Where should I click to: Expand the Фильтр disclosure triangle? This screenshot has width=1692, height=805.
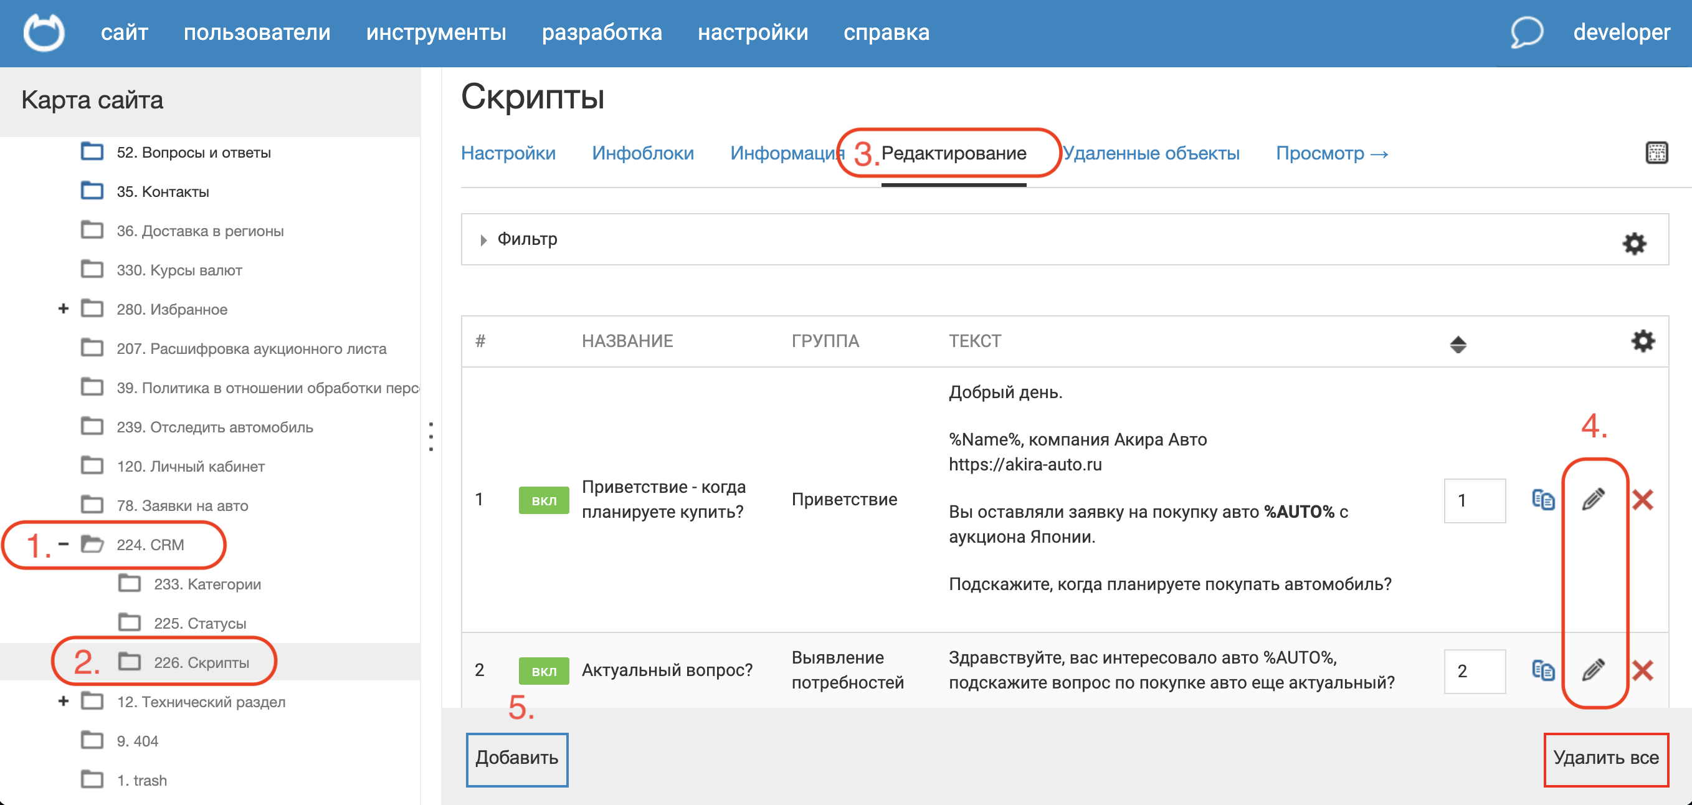click(x=483, y=240)
